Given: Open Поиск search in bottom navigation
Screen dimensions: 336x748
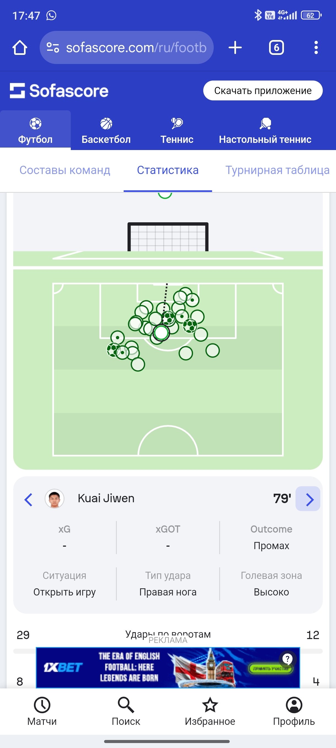Looking at the screenshot, I should tap(126, 711).
